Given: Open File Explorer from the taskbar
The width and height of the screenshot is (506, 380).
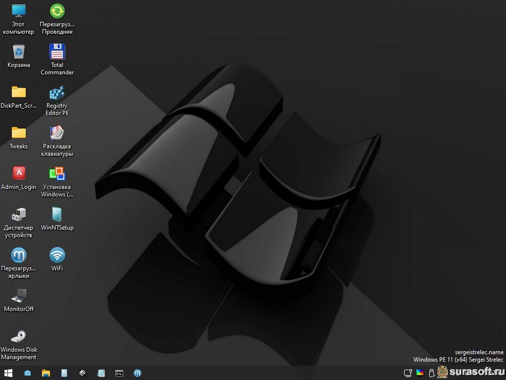Looking at the screenshot, I should [x=46, y=373].
